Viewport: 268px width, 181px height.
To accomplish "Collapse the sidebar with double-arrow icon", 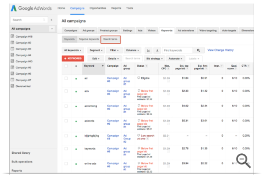I will pos(52,20).
